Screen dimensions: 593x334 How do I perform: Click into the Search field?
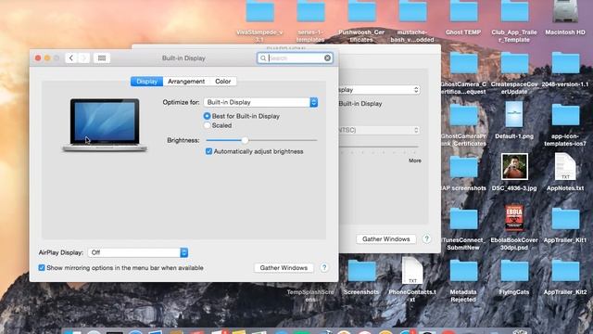[x=295, y=58]
